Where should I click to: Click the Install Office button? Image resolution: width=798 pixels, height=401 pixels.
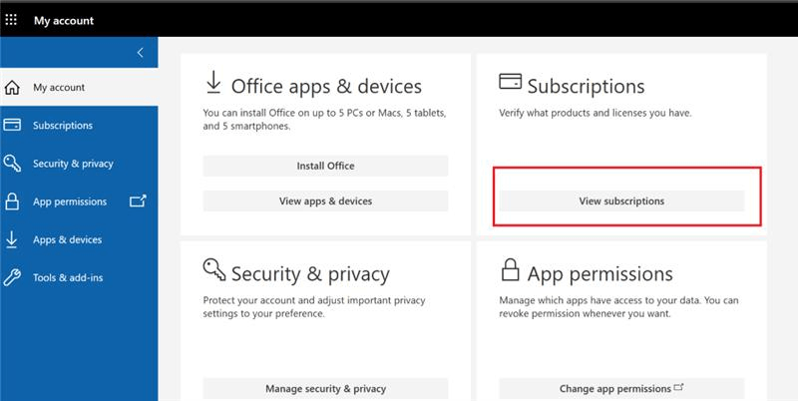coord(326,166)
